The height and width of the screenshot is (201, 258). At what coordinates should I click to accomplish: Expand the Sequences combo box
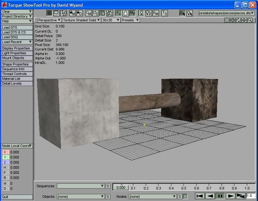pos(102,186)
